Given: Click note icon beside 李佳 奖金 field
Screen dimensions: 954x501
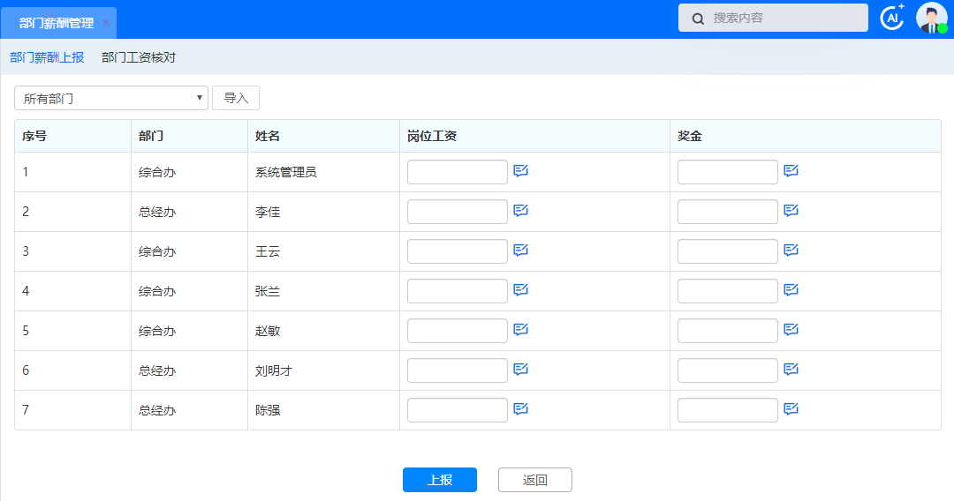Looking at the screenshot, I should (791, 211).
